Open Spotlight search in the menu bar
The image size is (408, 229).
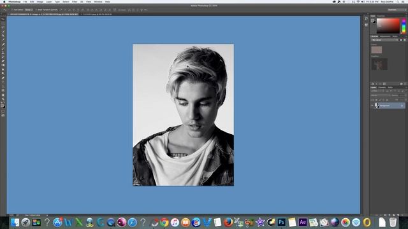[x=398, y=1]
